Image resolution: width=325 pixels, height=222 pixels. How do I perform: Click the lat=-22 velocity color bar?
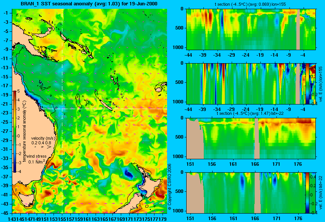point(307,193)
